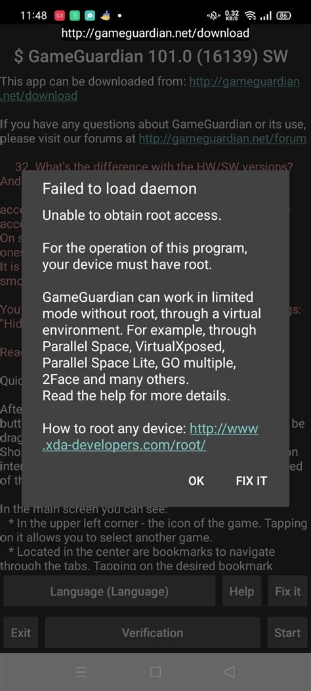This screenshot has height=691, width=311.
Task: Tap the Android back triangle icon
Action: coord(228,671)
